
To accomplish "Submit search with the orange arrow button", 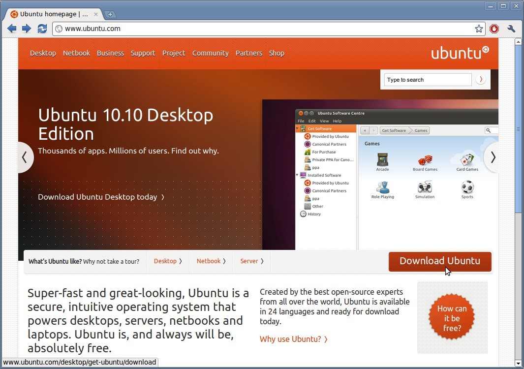I will point(481,79).
